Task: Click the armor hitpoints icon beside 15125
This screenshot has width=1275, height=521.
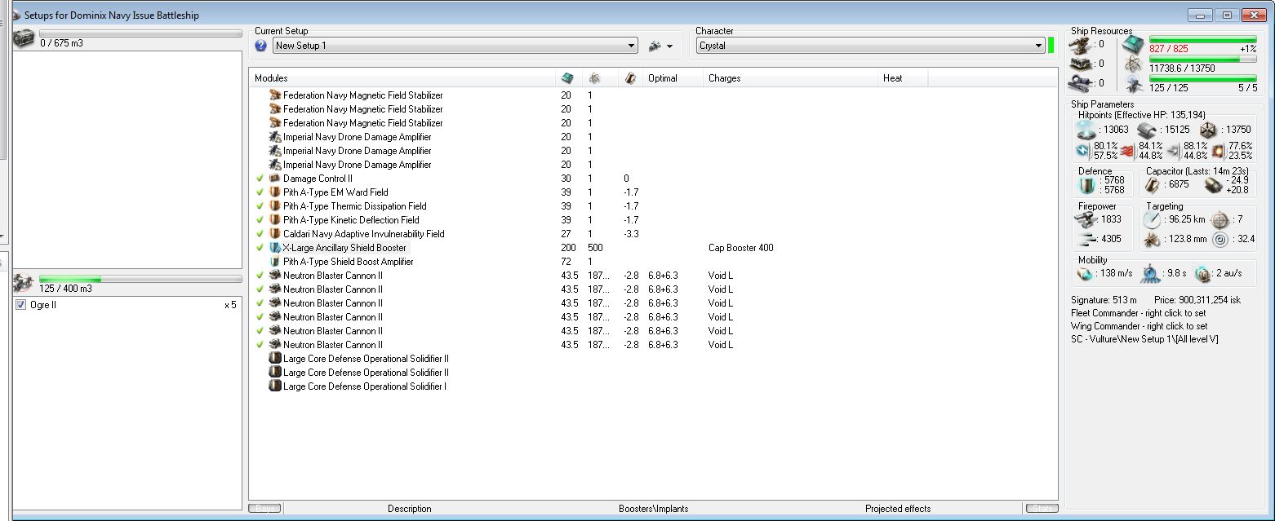Action: pos(1146,129)
